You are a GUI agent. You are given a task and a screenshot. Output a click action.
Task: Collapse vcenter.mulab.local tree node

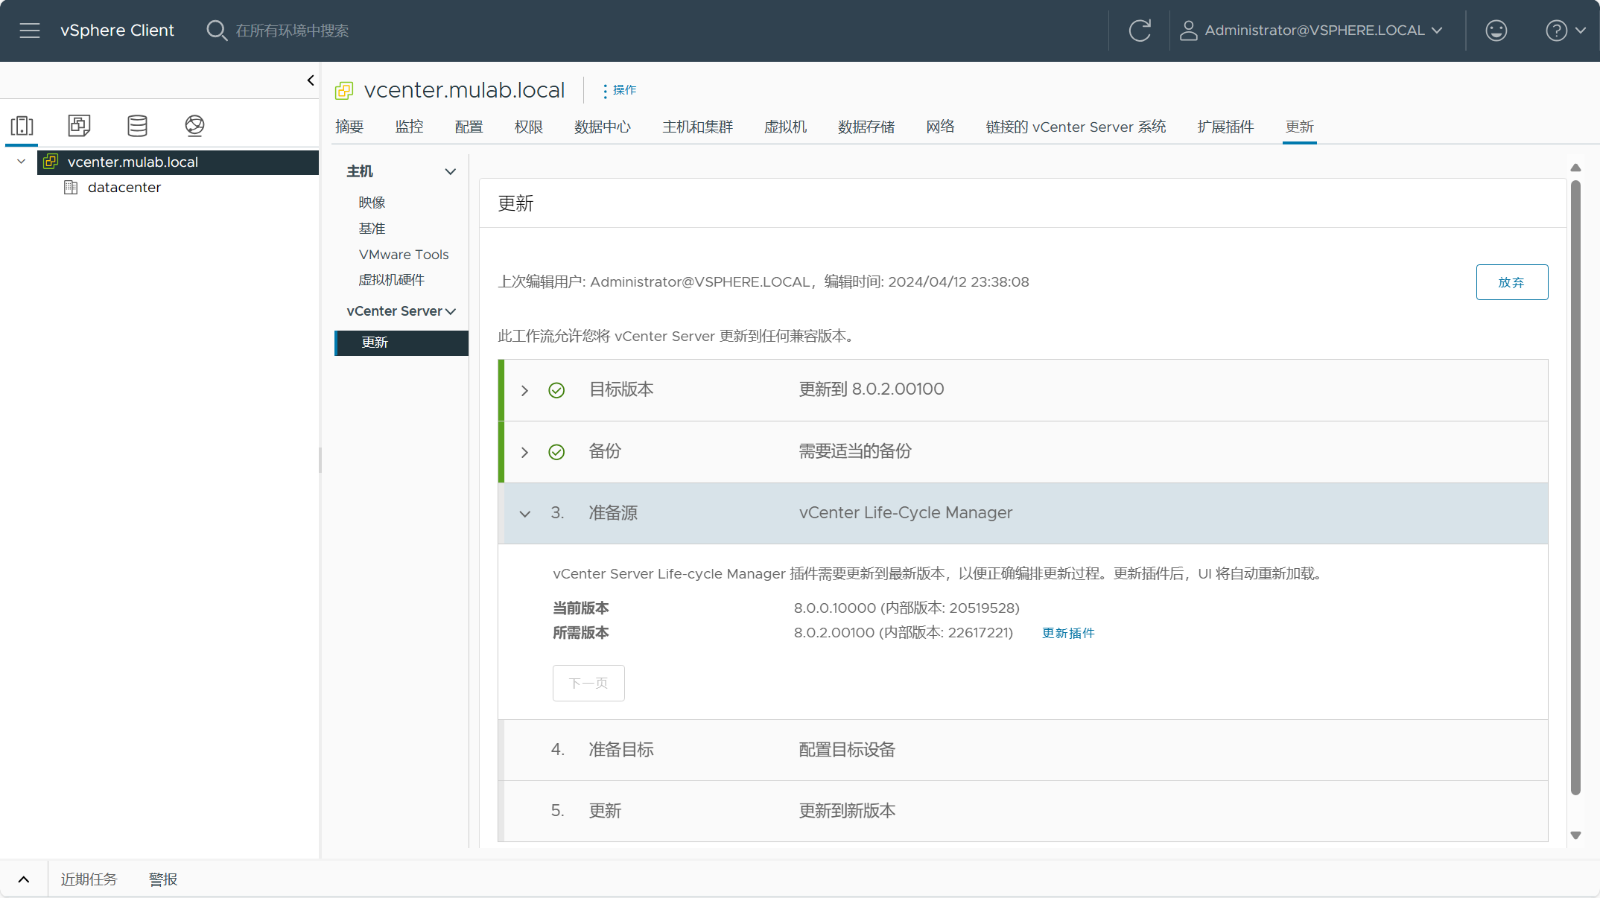coord(22,162)
